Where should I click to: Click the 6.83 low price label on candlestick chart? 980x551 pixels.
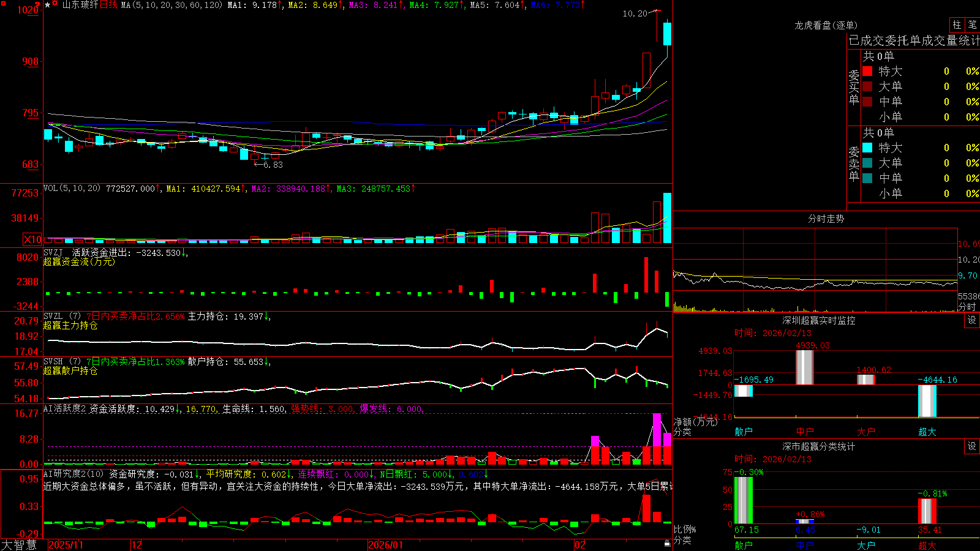(273, 165)
